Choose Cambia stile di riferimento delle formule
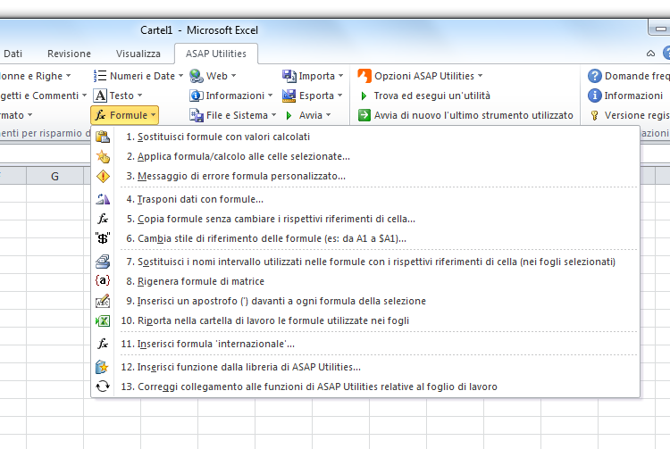Image resolution: width=670 pixels, height=449 pixels. click(x=365, y=238)
